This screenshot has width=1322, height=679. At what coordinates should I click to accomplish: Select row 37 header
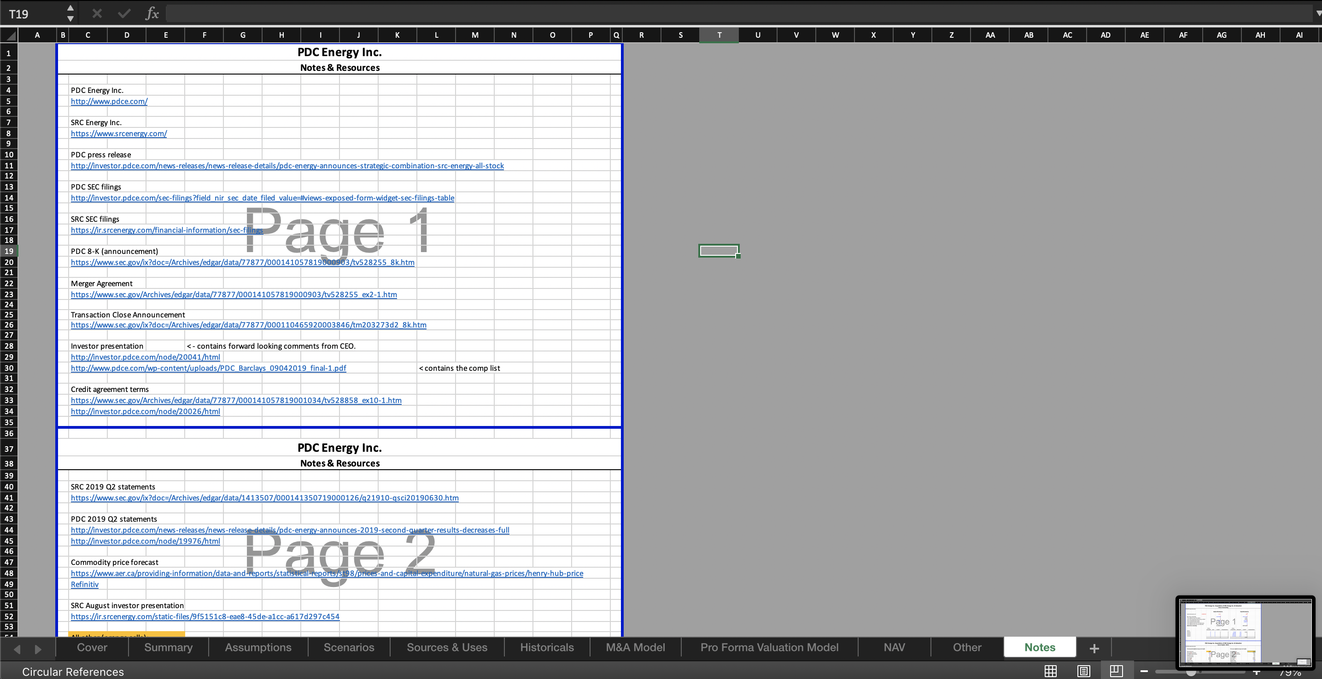point(9,449)
